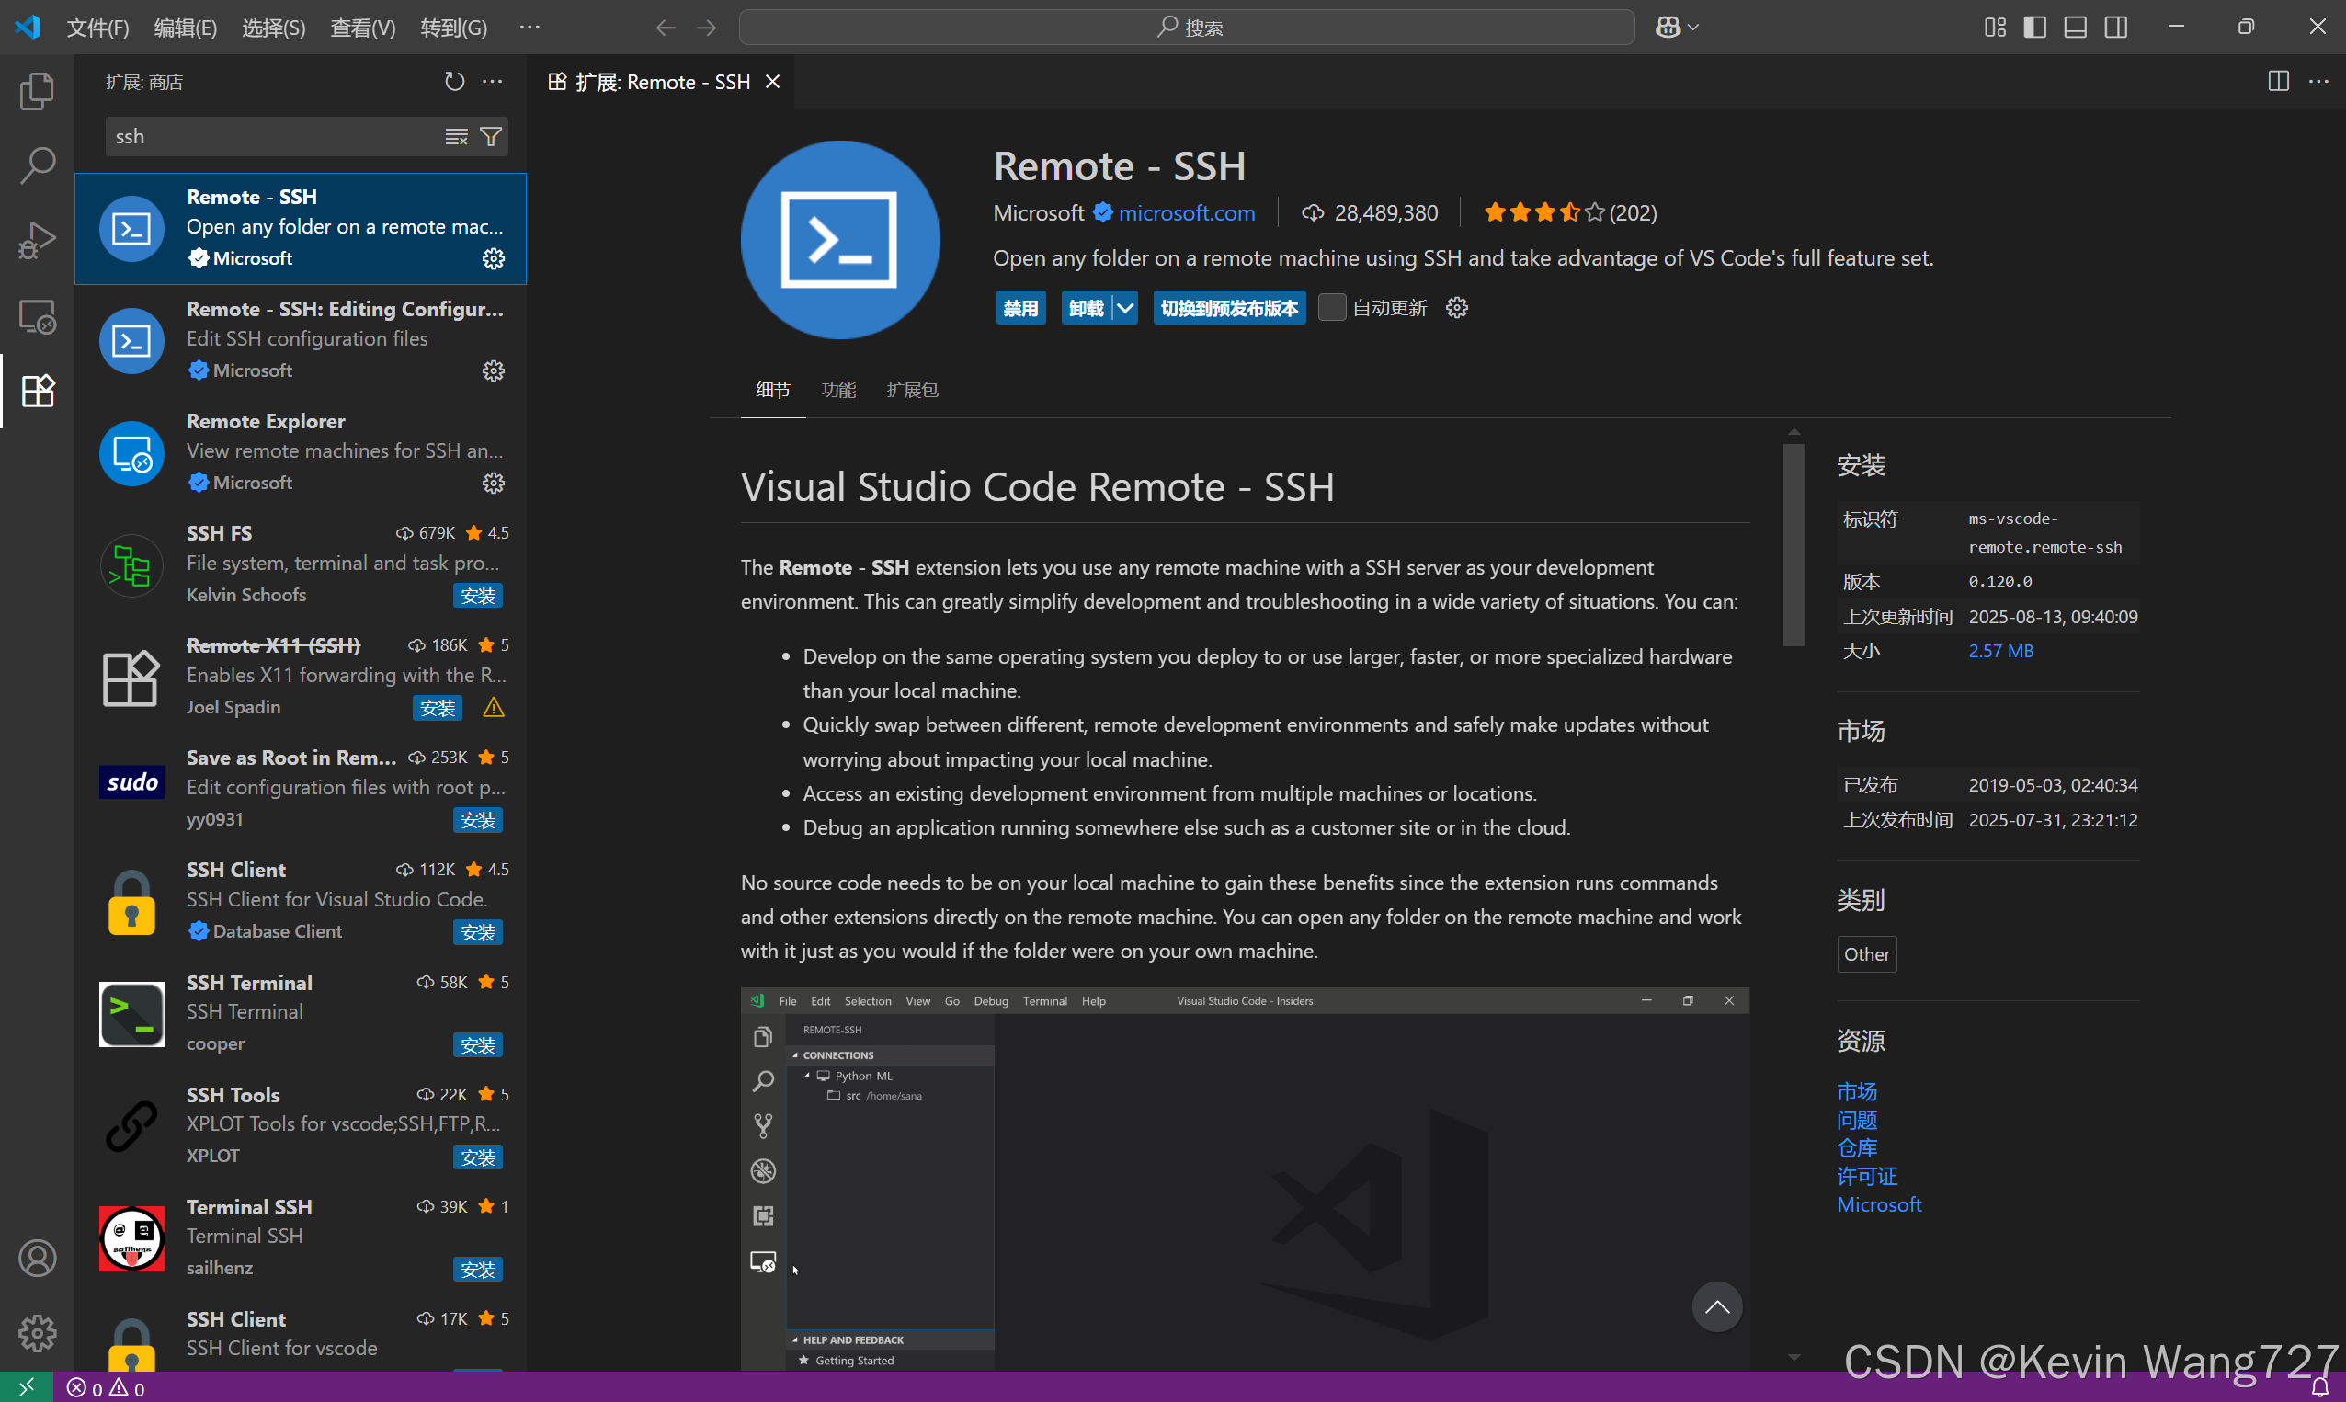Toggle primary side bar visibility
This screenshot has width=2346, height=1402.
click(2035, 28)
